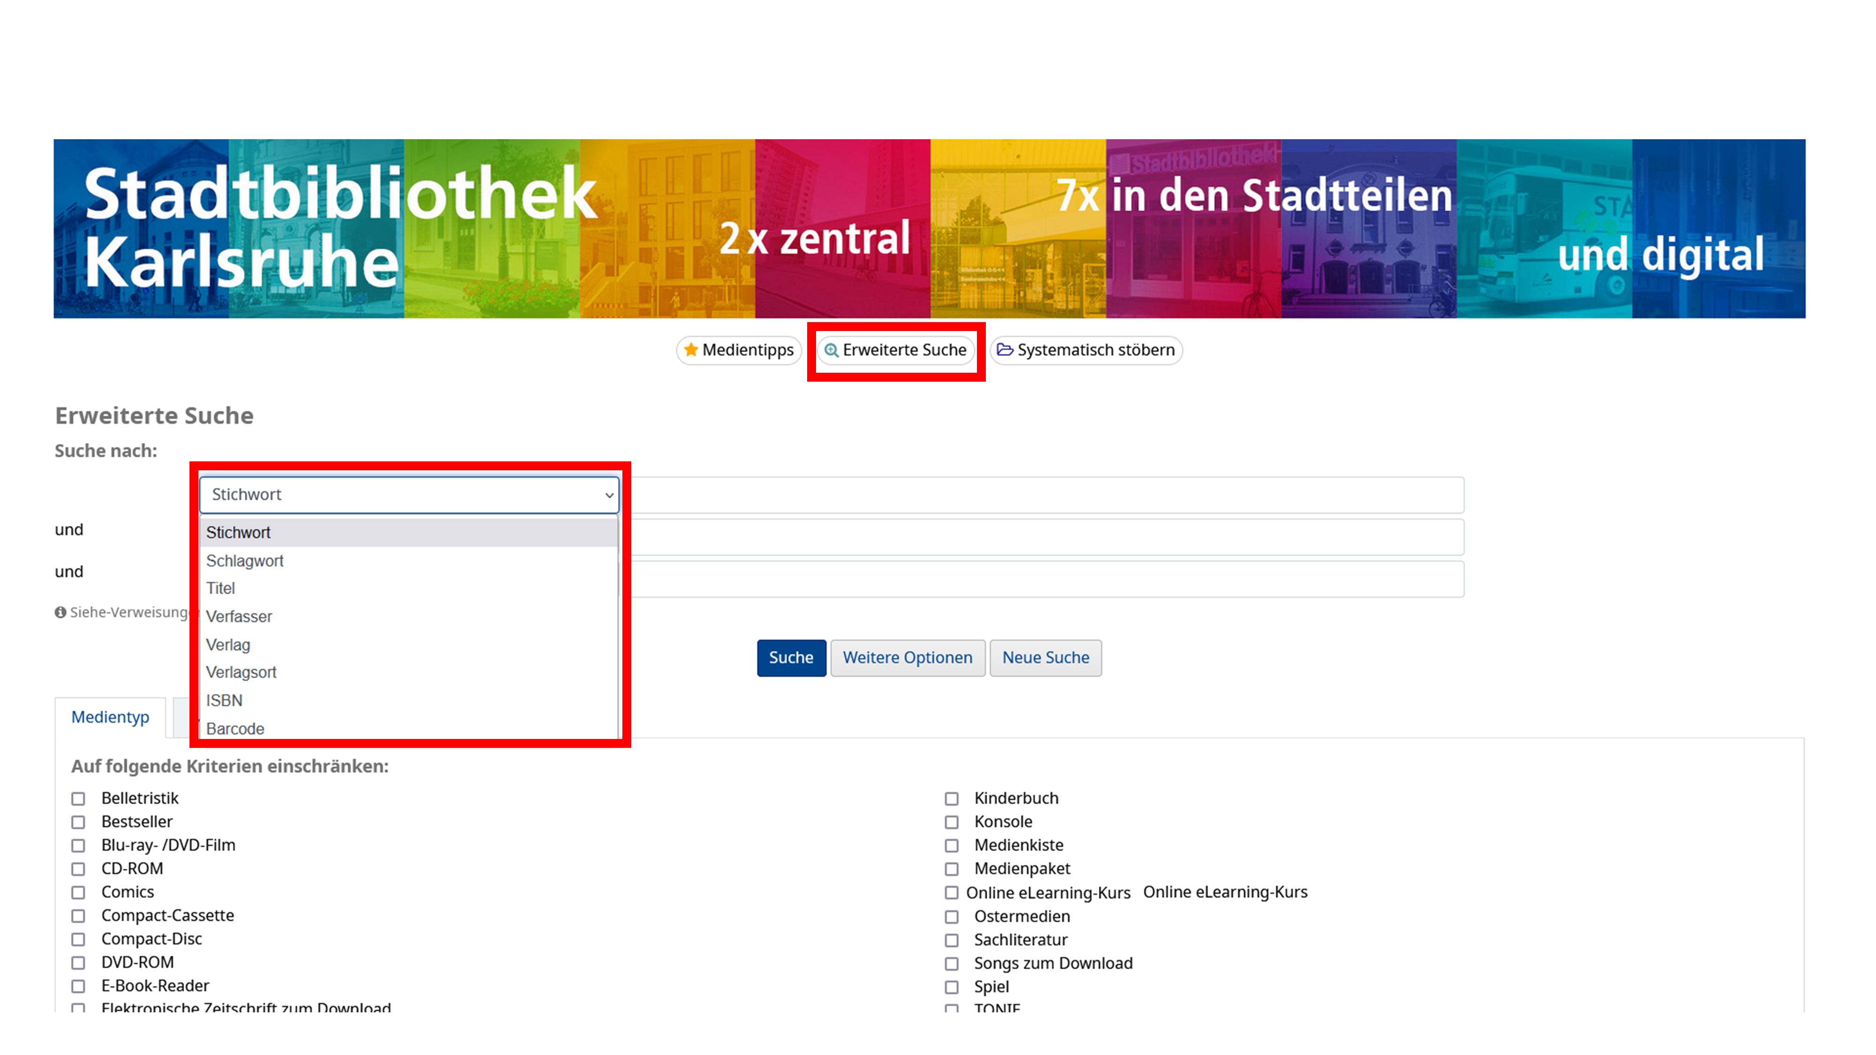
Task: Check the Bestseller checkbox
Action: click(78, 822)
